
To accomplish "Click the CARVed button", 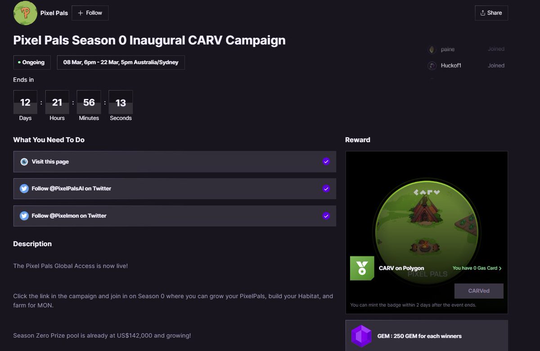I will click(479, 291).
